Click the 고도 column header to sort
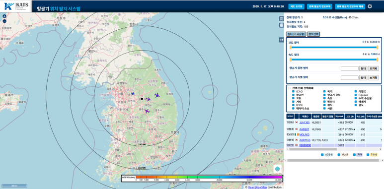This screenshot has width=384, height=189. pyautogui.click(x=350, y=117)
